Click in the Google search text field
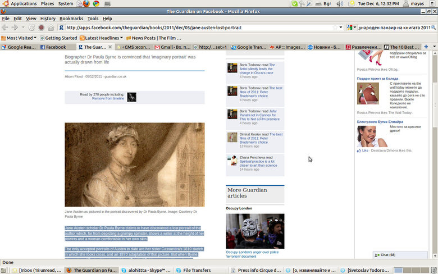Image resolution: width=438 pixels, height=274 pixels. coord(394,28)
